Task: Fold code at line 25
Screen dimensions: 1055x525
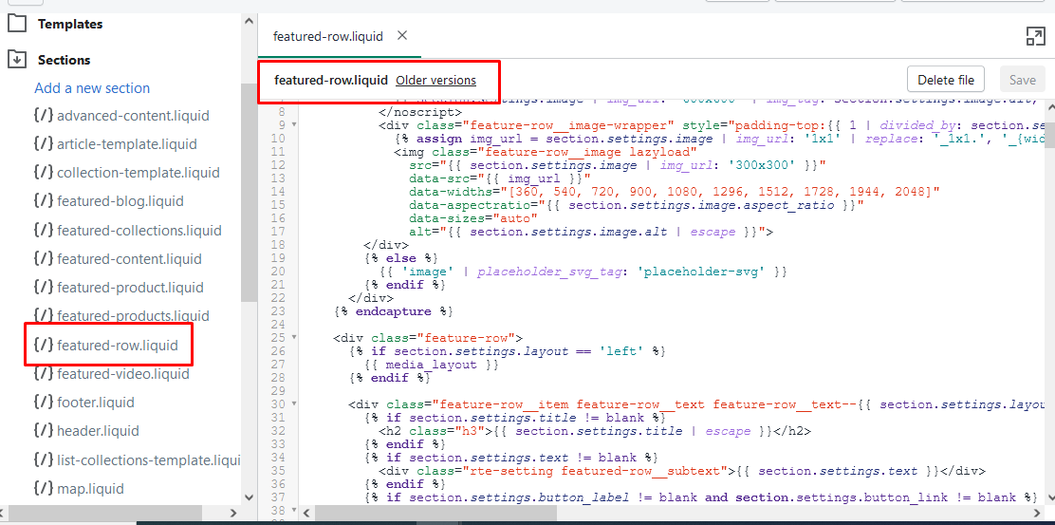Action: pyautogui.click(x=295, y=337)
